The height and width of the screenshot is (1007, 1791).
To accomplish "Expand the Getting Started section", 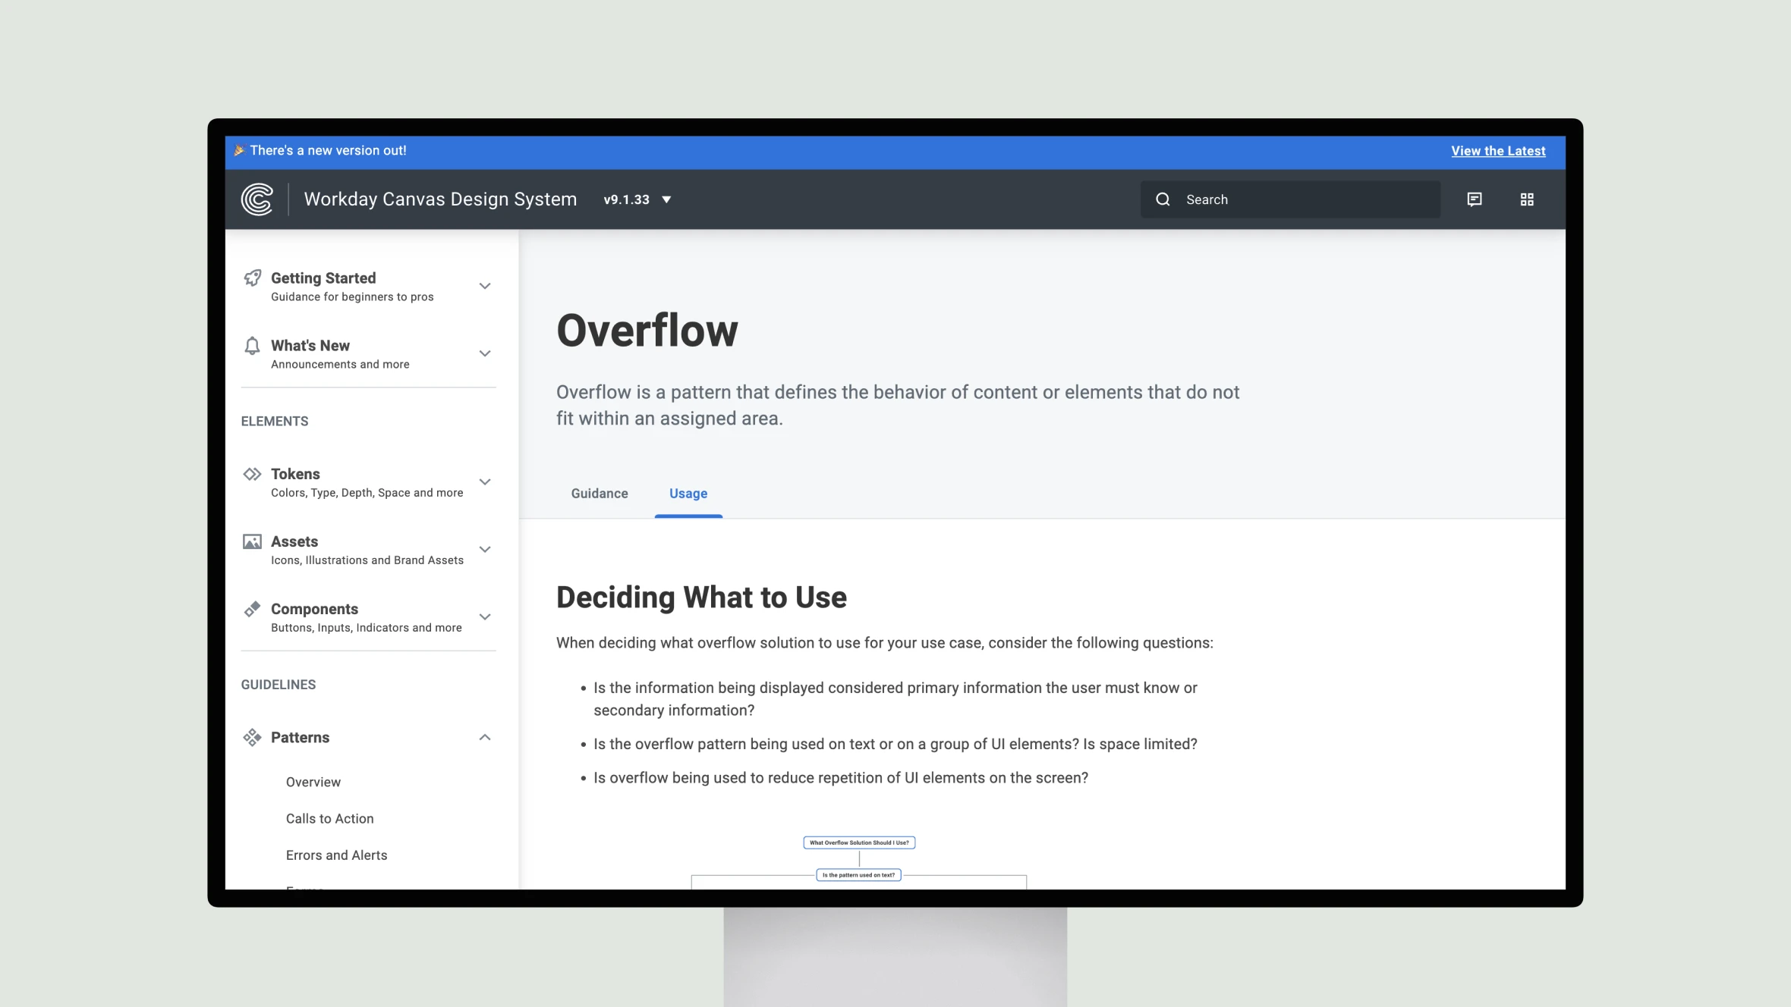I will click(x=483, y=285).
